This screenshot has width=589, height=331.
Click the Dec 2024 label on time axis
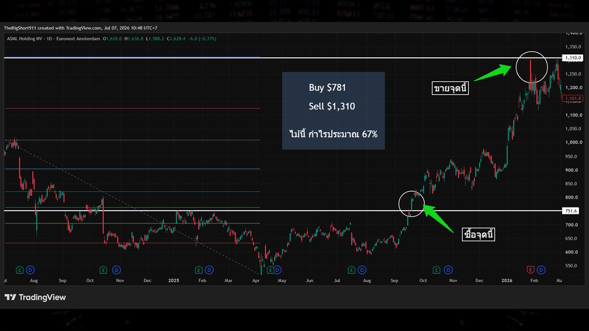click(147, 280)
